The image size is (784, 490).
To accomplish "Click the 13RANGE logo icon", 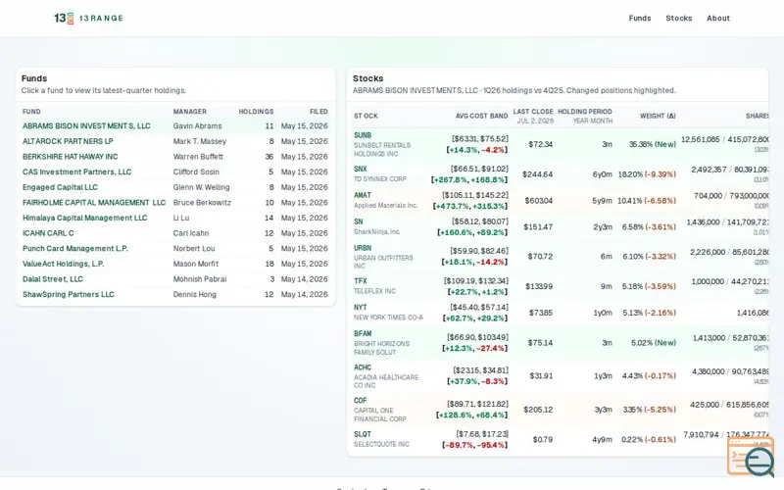I will 64,18.
